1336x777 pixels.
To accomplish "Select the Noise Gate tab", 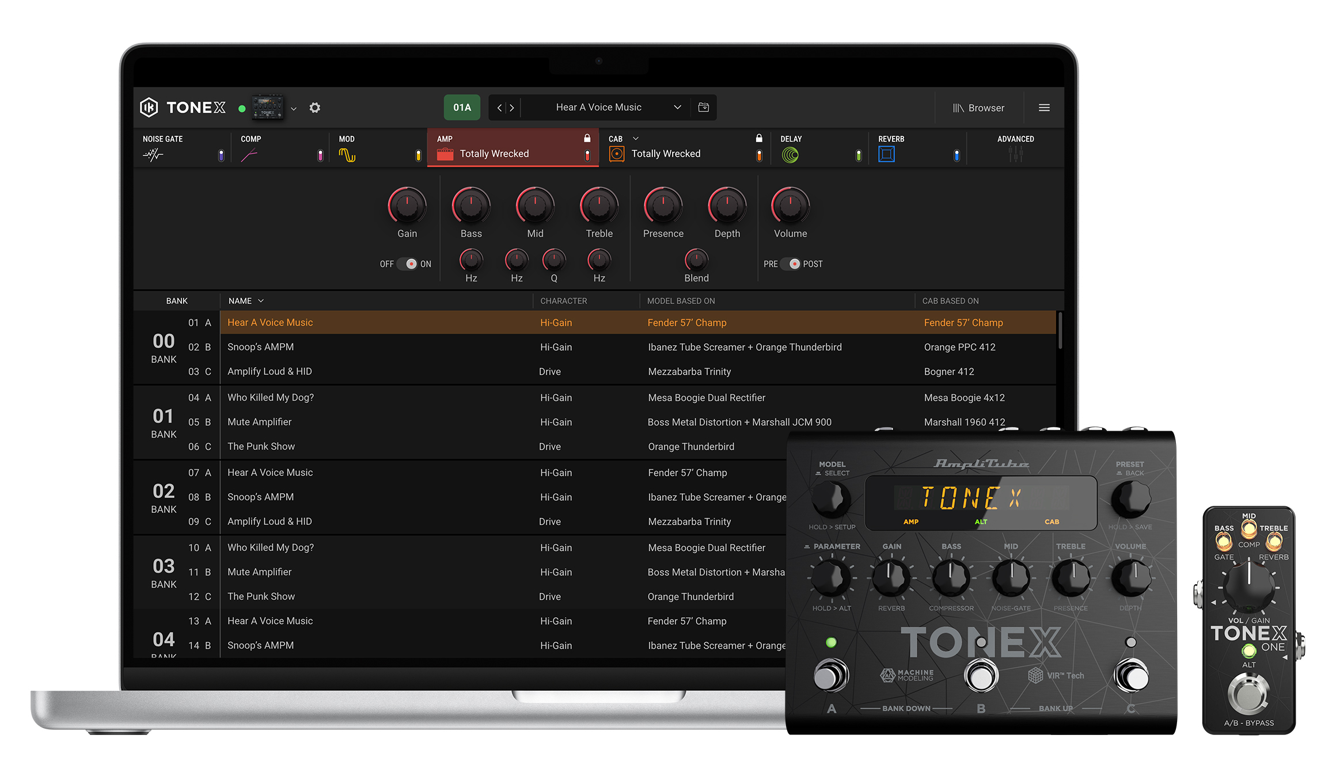I will click(x=183, y=147).
